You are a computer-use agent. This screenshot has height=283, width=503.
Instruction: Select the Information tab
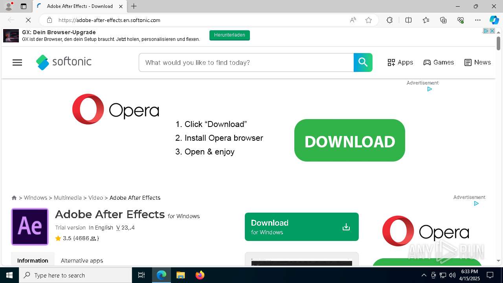point(33,261)
